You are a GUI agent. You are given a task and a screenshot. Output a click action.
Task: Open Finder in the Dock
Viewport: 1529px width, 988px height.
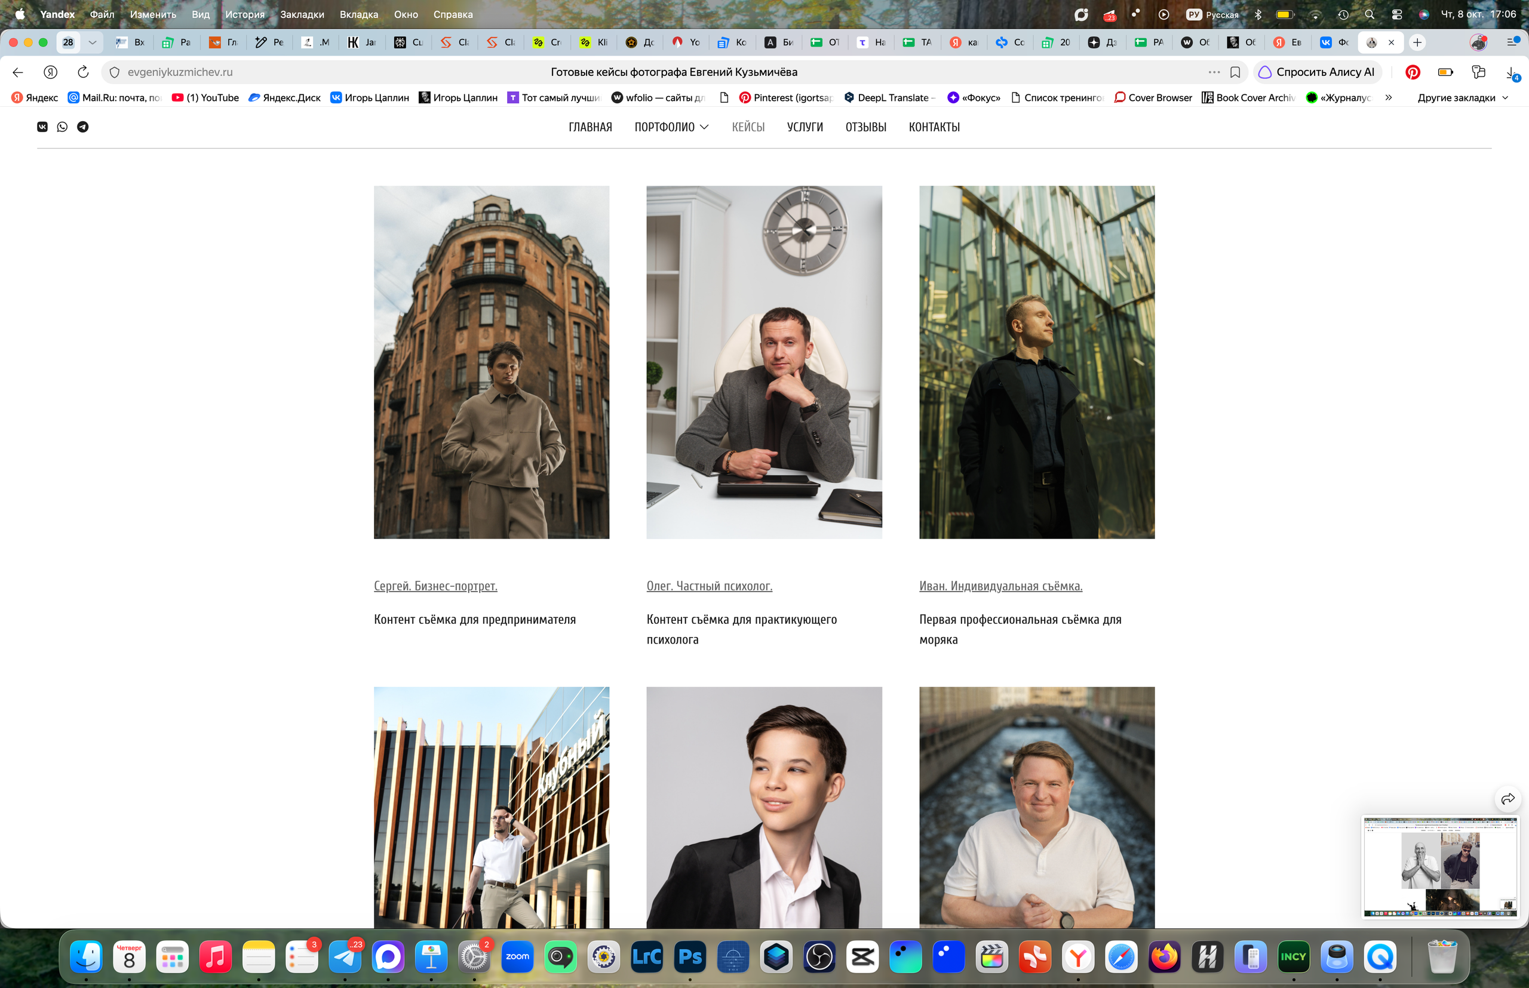pos(86,956)
